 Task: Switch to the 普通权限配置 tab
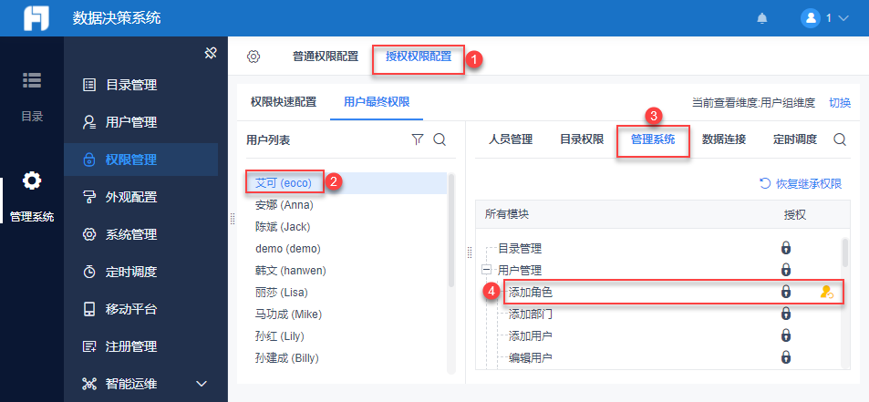(326, 57)
